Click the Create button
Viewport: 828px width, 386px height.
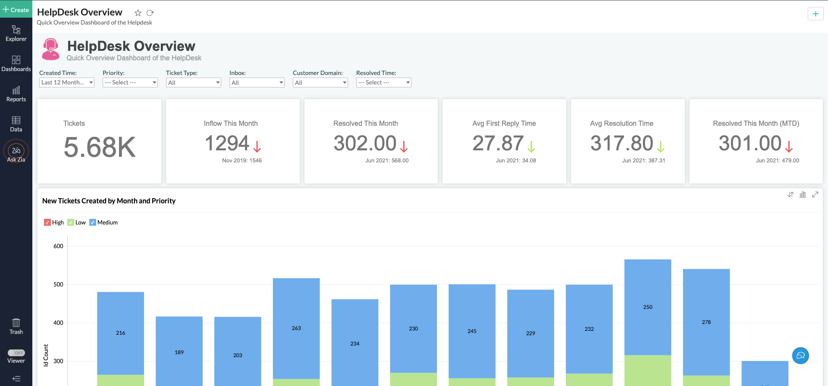point(16,9)
